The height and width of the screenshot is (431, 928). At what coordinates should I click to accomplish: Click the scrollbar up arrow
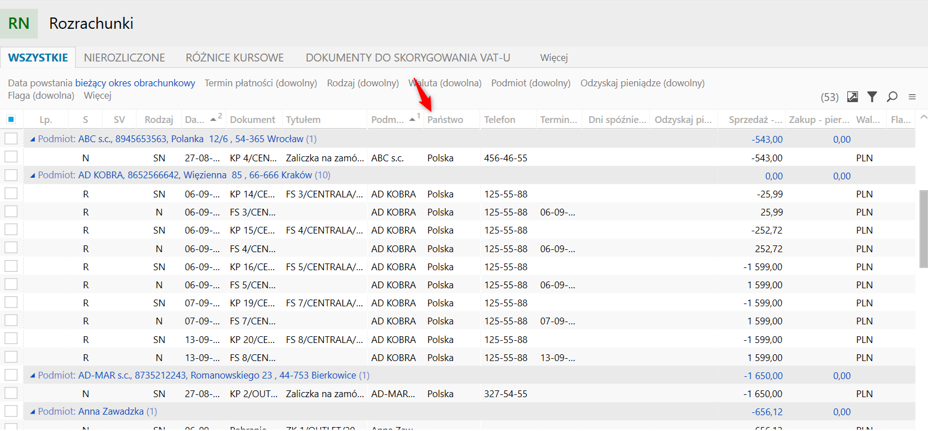pyautogui.click(x=923, y=117)
